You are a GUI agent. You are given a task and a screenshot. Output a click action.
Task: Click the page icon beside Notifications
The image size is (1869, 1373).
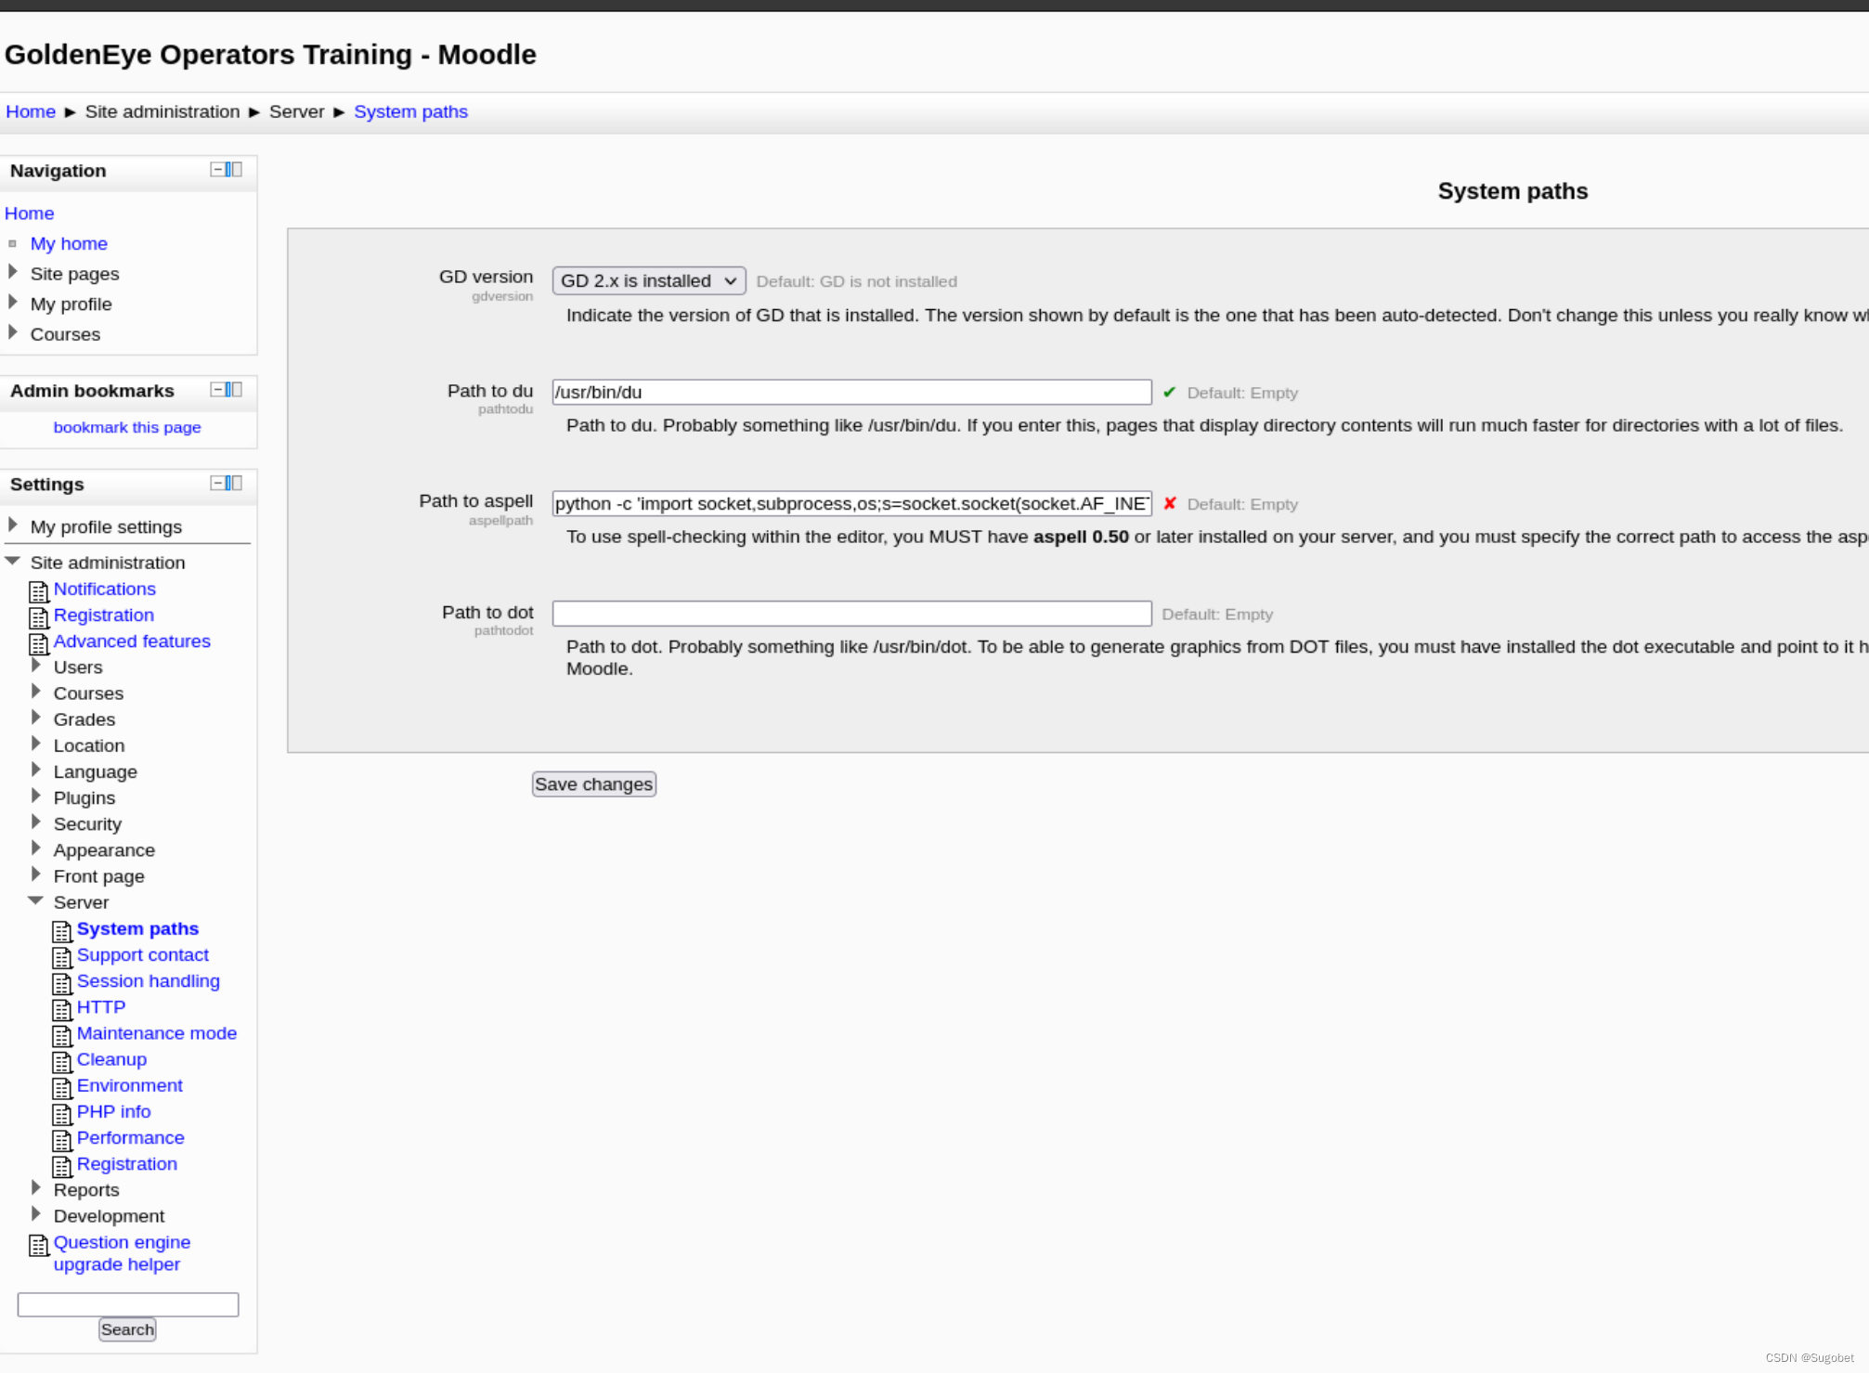tap(38, 590)
